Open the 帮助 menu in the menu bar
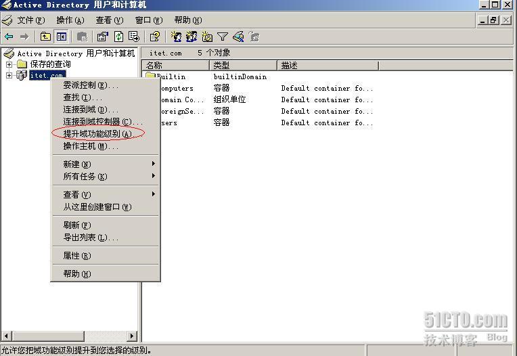Viewport: 517px width, 356px height. (x=188, y=20)
